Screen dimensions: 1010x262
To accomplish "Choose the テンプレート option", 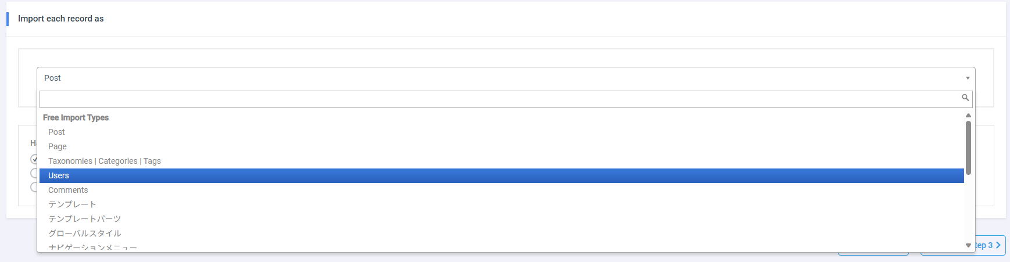I will [x=72, y=204].
